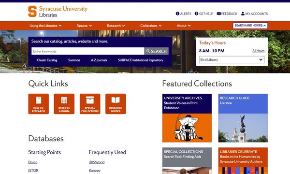
Task: Click the Syracuse University block S logo
Action: pos(32,11)
